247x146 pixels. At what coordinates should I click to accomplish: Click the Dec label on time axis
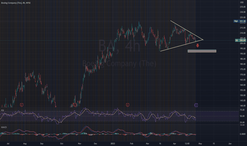click(95, 144)
